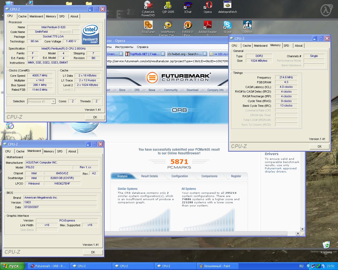Click Opera horizontal scrollbar right arrow

(298, 233)
